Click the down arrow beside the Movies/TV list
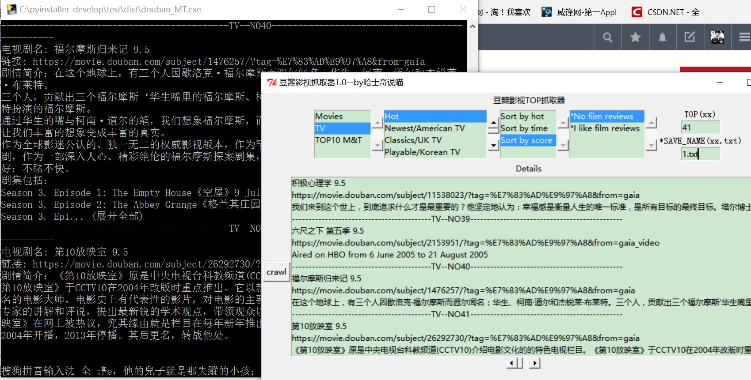This screenshot has width=751, height=380. (377, 145)
